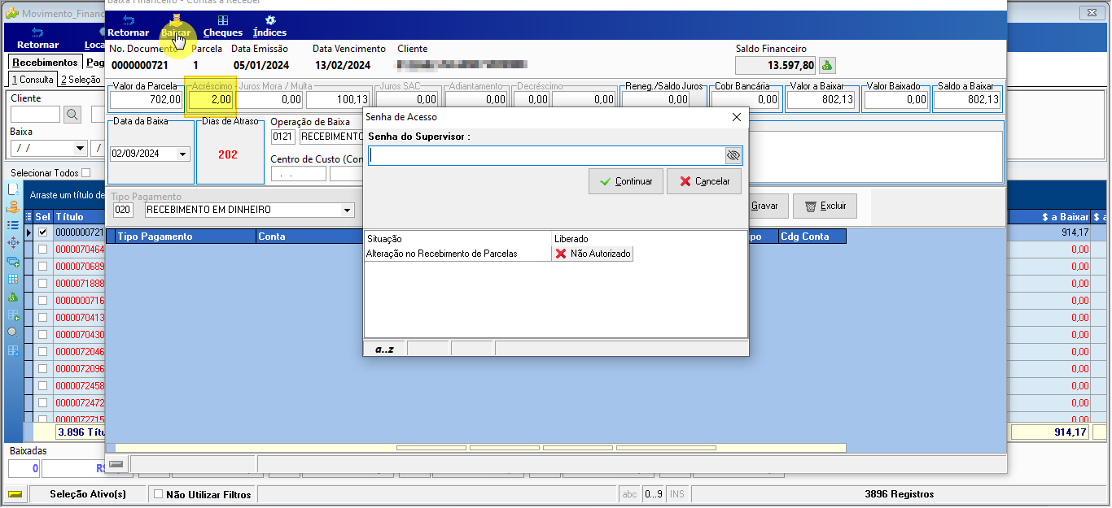Uncheck the checkbox for título 0000000721

[x=43, y=232]
